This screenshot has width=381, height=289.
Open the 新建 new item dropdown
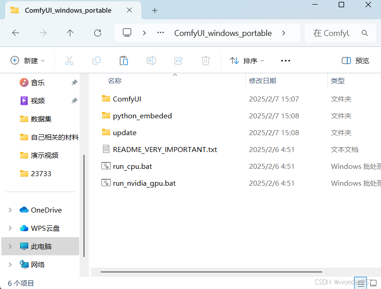pyautogui.click(x=27, y=61)
